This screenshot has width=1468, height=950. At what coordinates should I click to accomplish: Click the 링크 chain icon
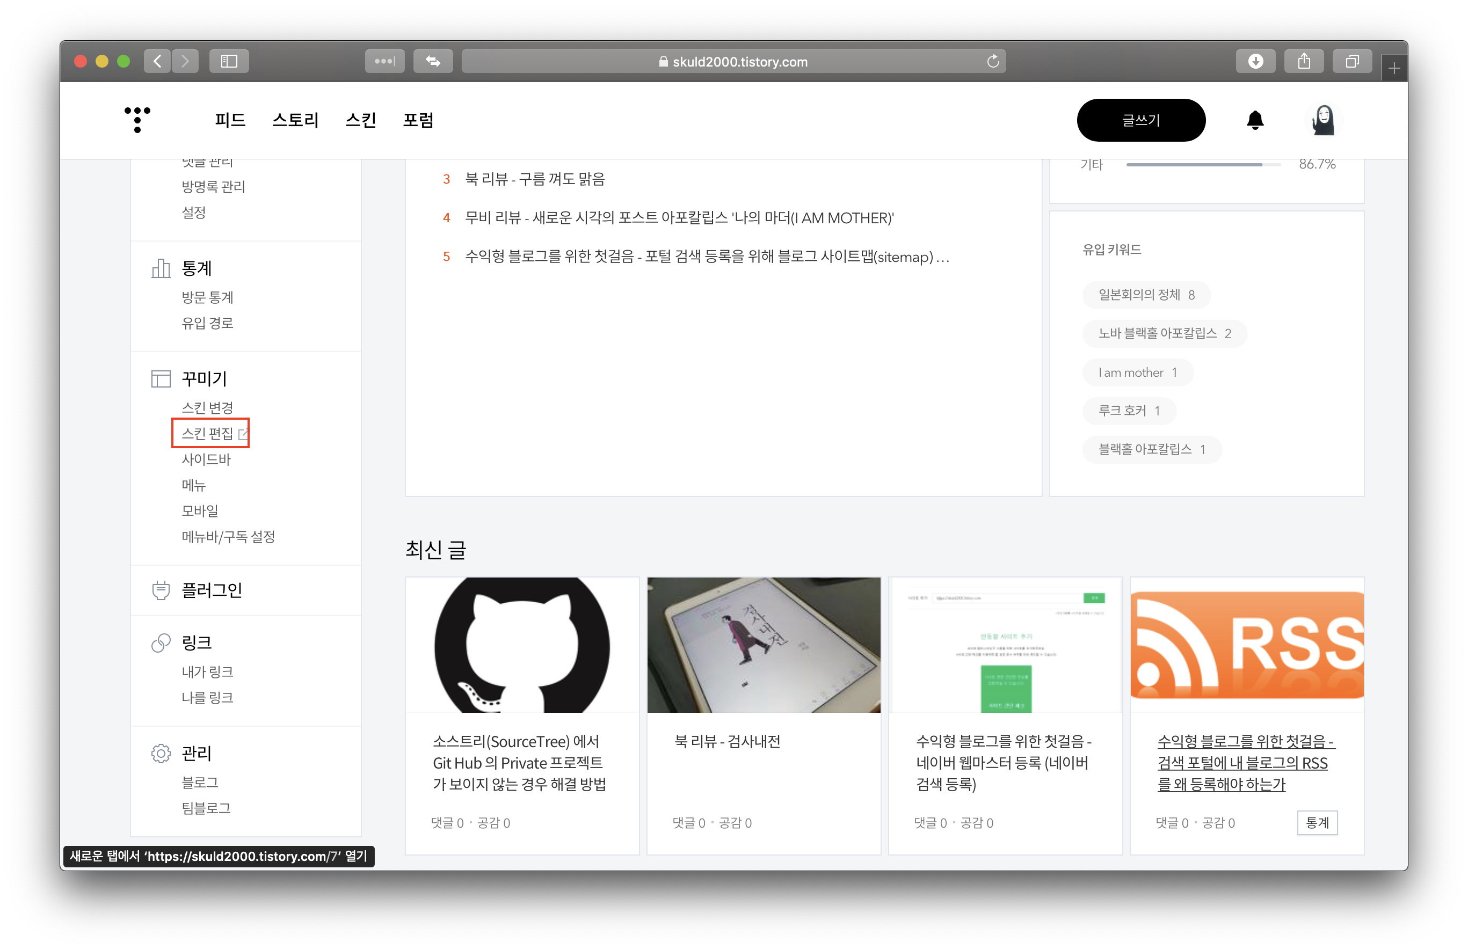(161, 642)
